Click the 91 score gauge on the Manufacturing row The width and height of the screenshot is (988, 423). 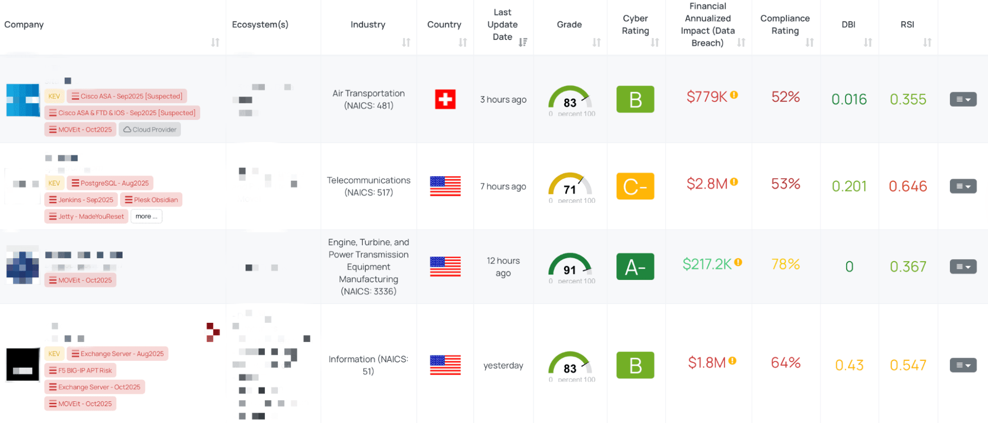570,267
